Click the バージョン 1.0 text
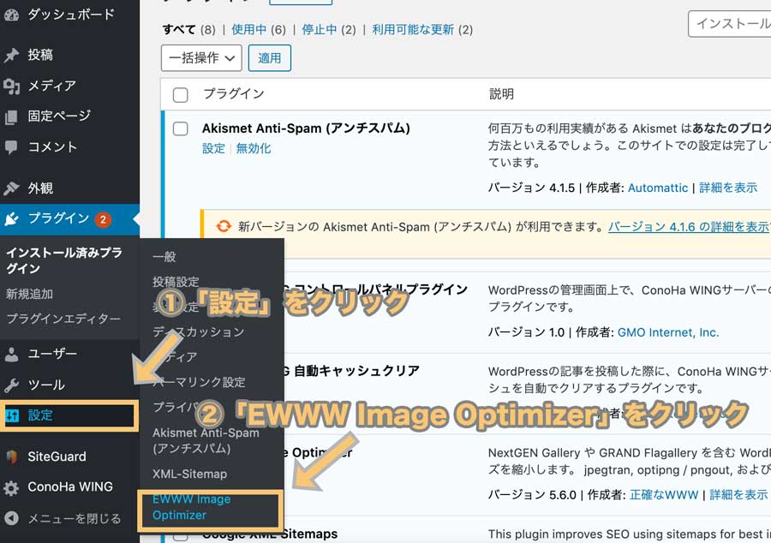The width and height of the screenshot is (771, 543). pyautogui.click(x=526, y=332)
